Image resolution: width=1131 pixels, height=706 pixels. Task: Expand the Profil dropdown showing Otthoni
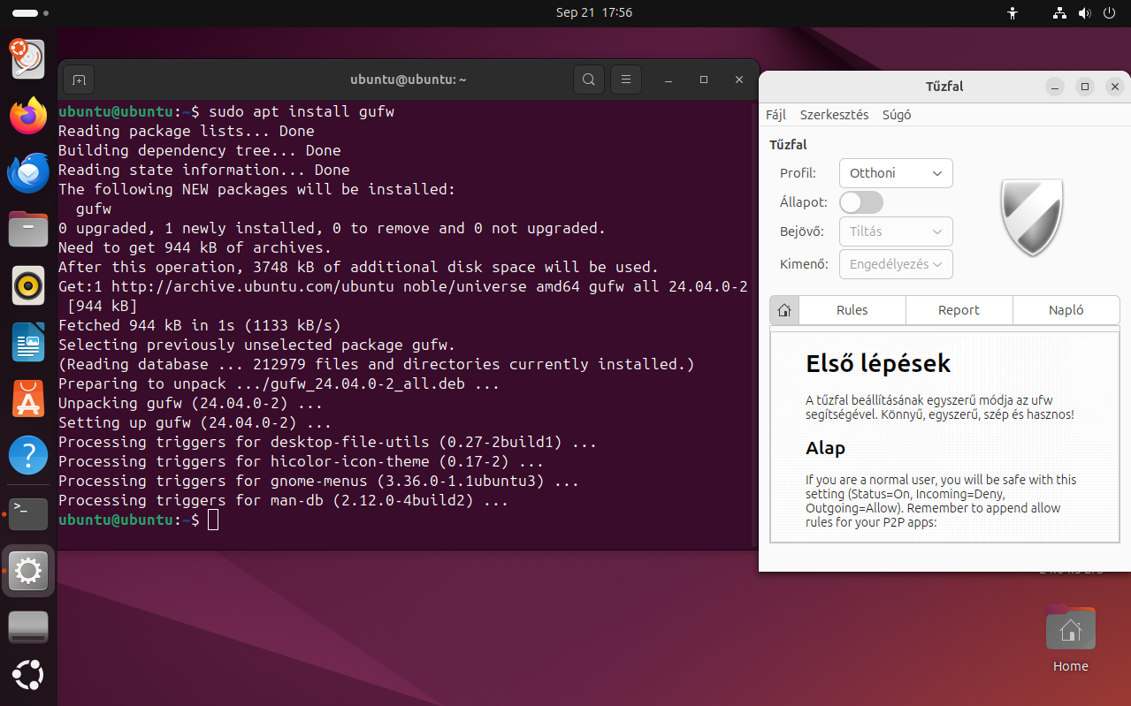coord(895,173)
